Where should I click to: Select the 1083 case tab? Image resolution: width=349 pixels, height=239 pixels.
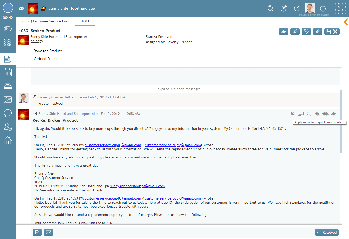(x=85, y=21)
